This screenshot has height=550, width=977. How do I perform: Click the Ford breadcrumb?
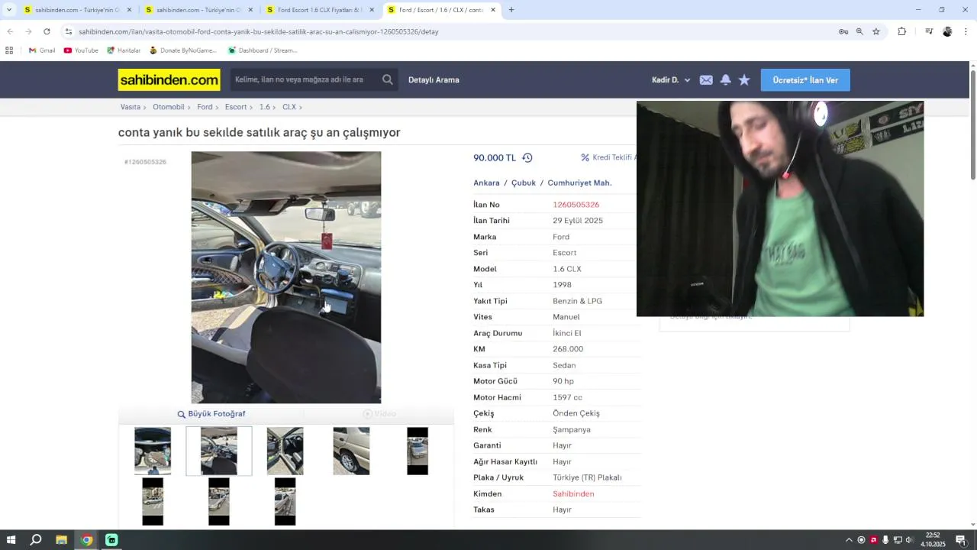pos(205,107)
